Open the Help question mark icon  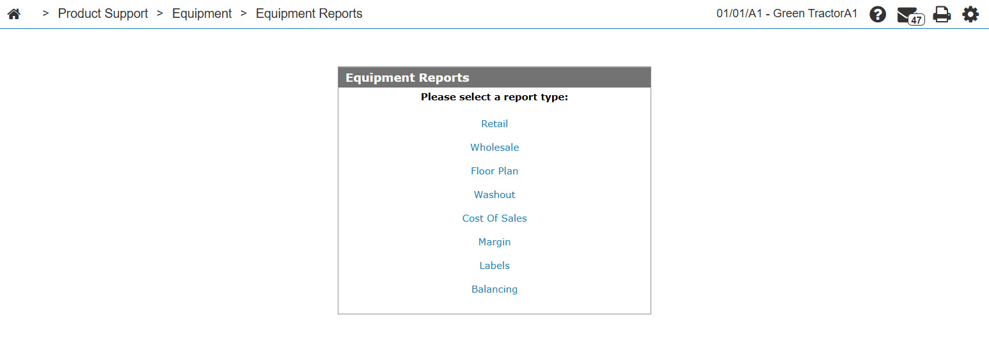[878, 14]
